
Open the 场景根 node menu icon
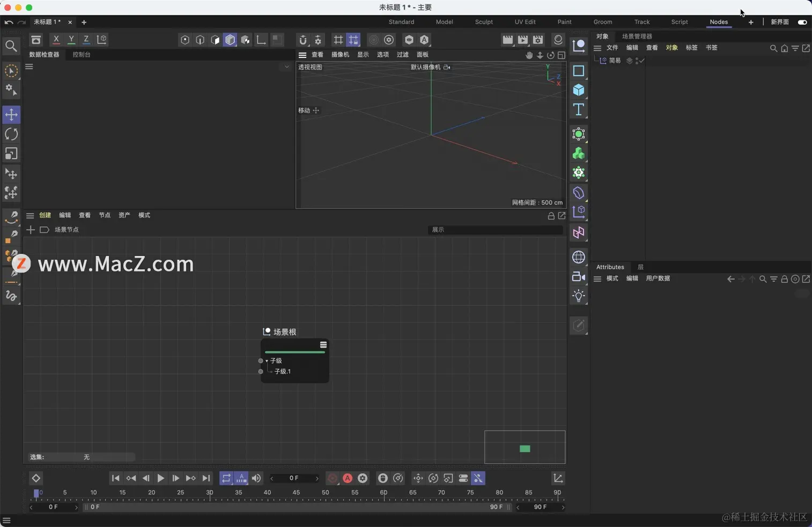point(323,345)
